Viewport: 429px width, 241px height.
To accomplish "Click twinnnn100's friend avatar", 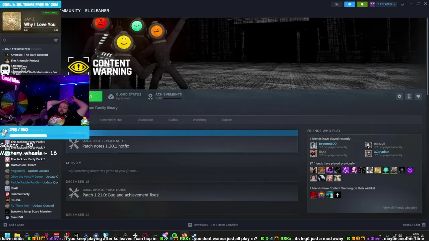I will 313,145.
